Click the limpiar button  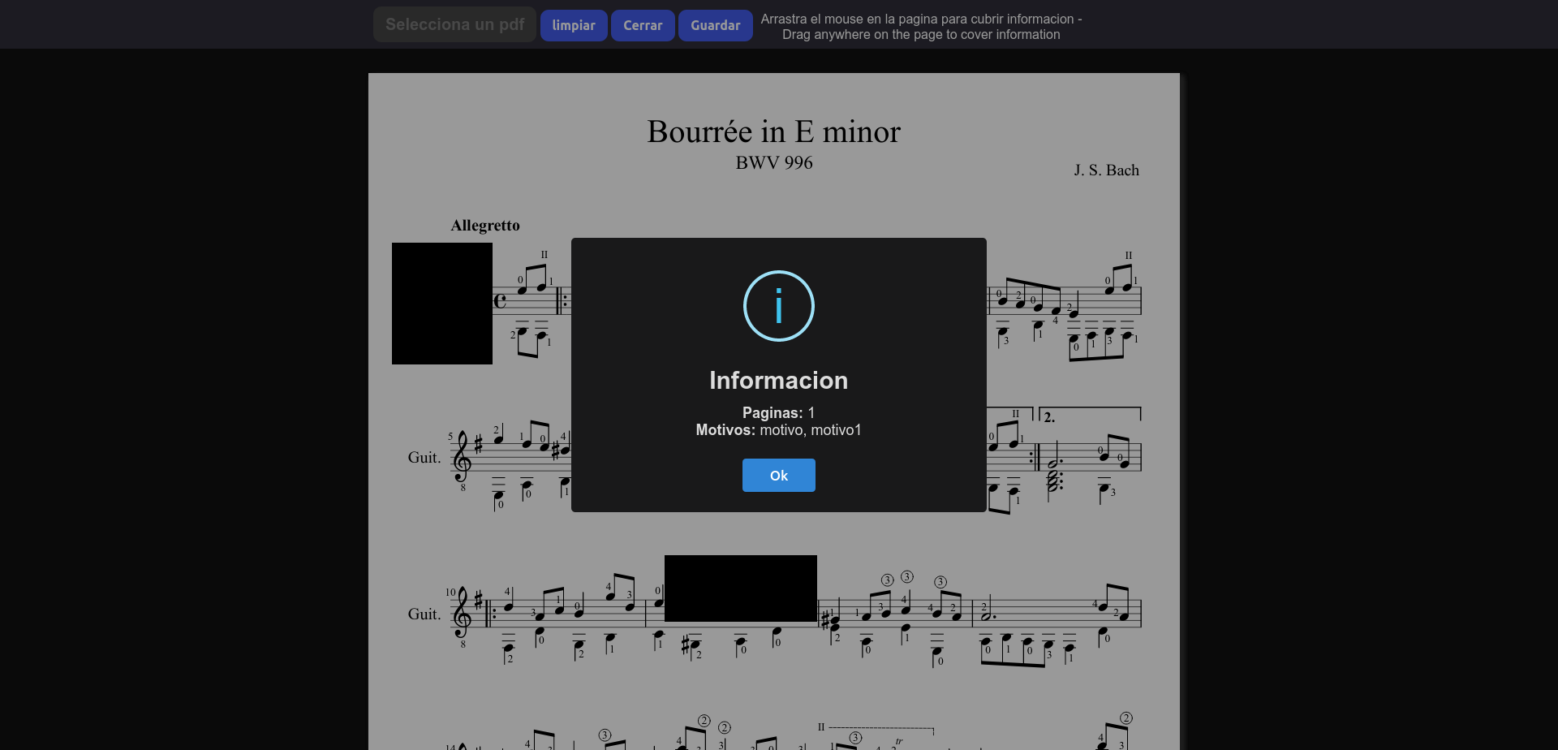[x=574, y=25]
